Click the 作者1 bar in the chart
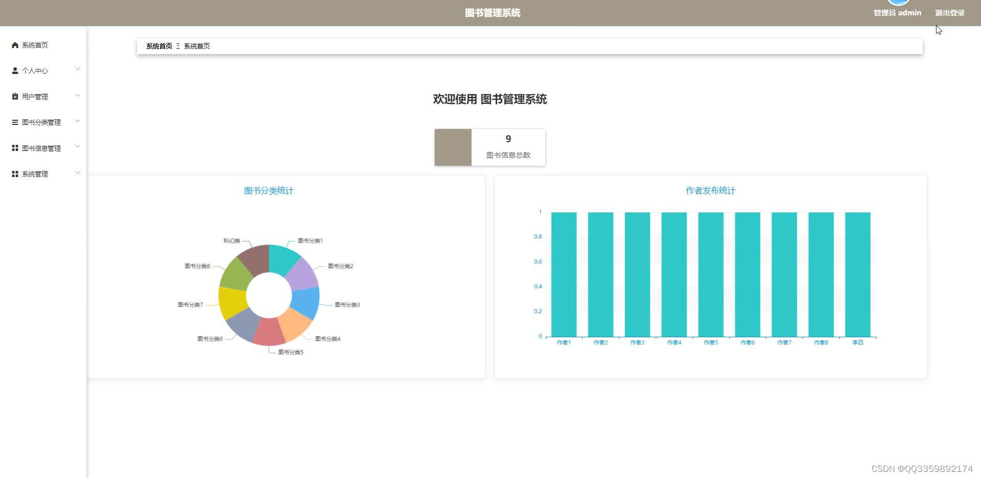The height and width of the screenshot is (478, 981). (564, 274)
